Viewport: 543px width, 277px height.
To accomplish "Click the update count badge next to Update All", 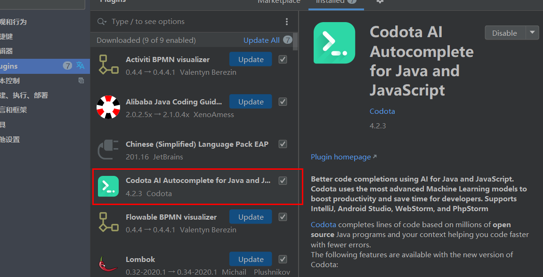I will click(x=287, y=40).
